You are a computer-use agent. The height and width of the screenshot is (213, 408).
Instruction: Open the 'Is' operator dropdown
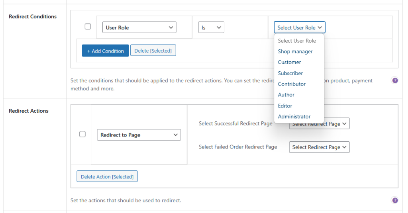pyautogui.click(x=211, y=27)
